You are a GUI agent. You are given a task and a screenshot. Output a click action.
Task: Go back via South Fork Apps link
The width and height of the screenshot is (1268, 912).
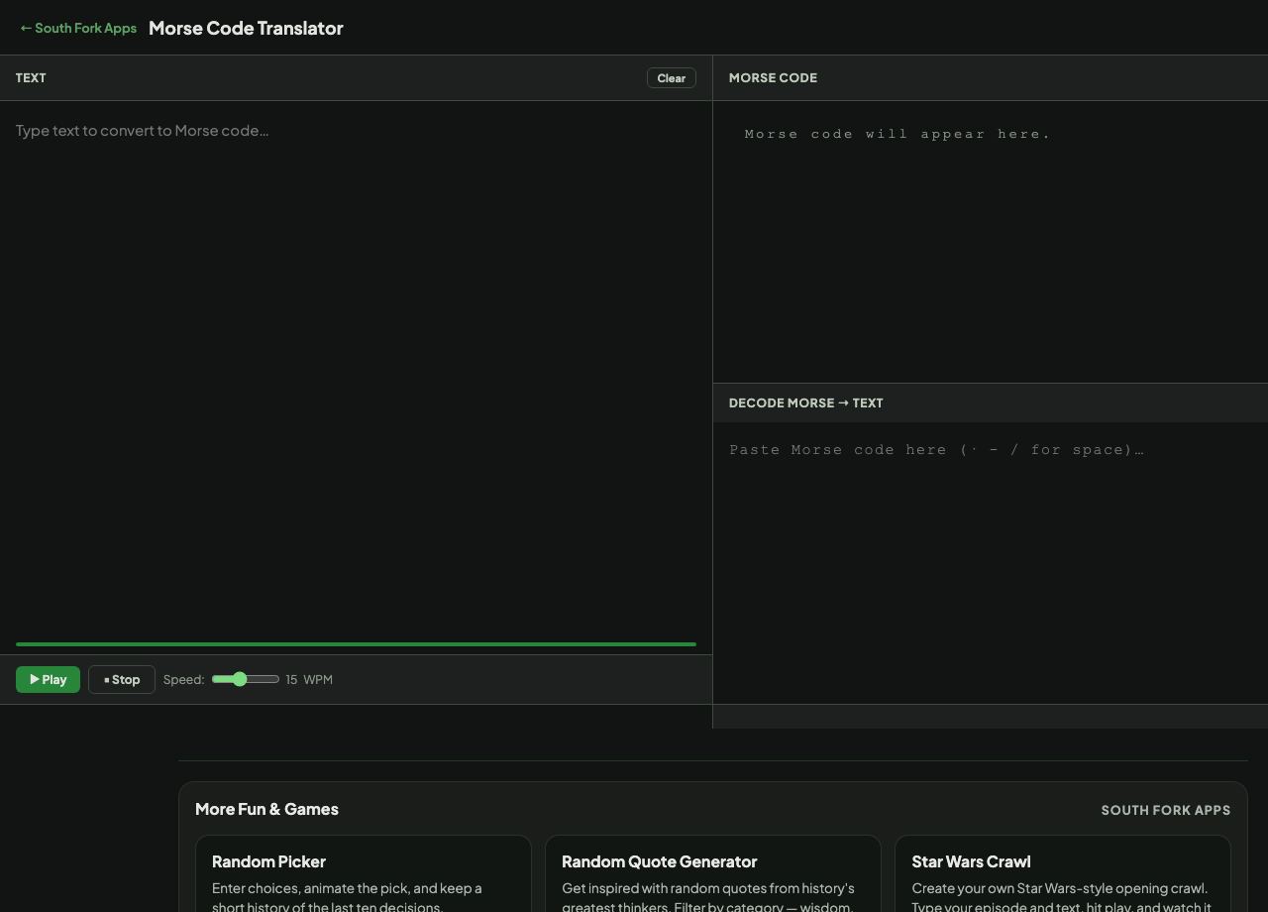78,28
